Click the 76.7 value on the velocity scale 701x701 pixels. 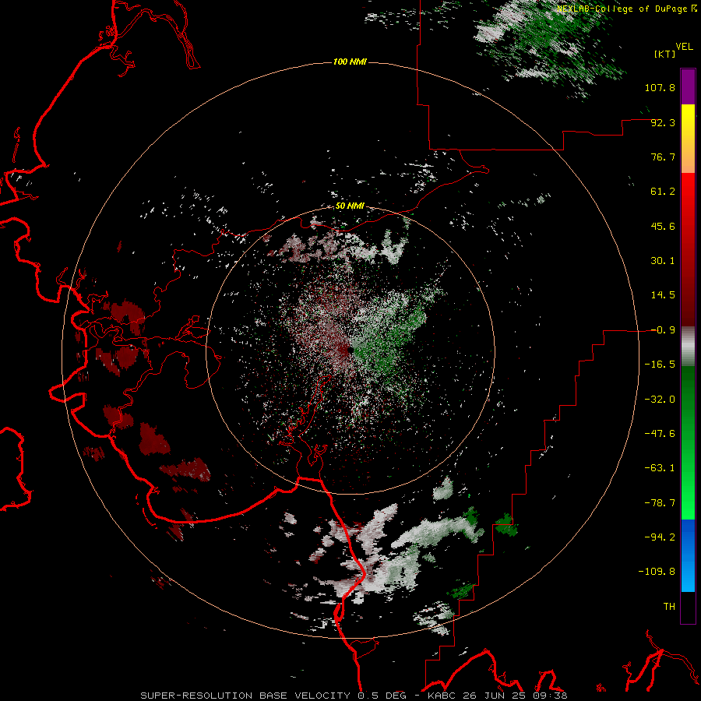(663, 157)
